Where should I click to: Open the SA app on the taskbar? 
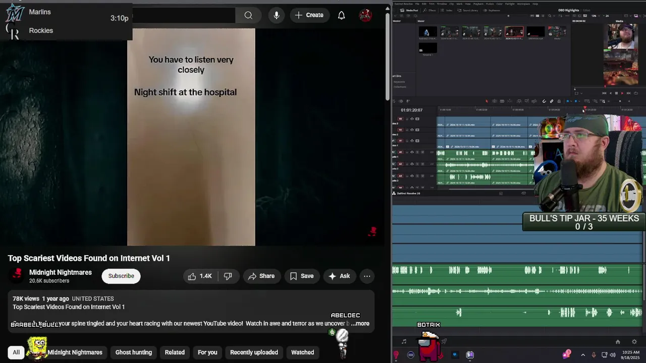[470, 355]
